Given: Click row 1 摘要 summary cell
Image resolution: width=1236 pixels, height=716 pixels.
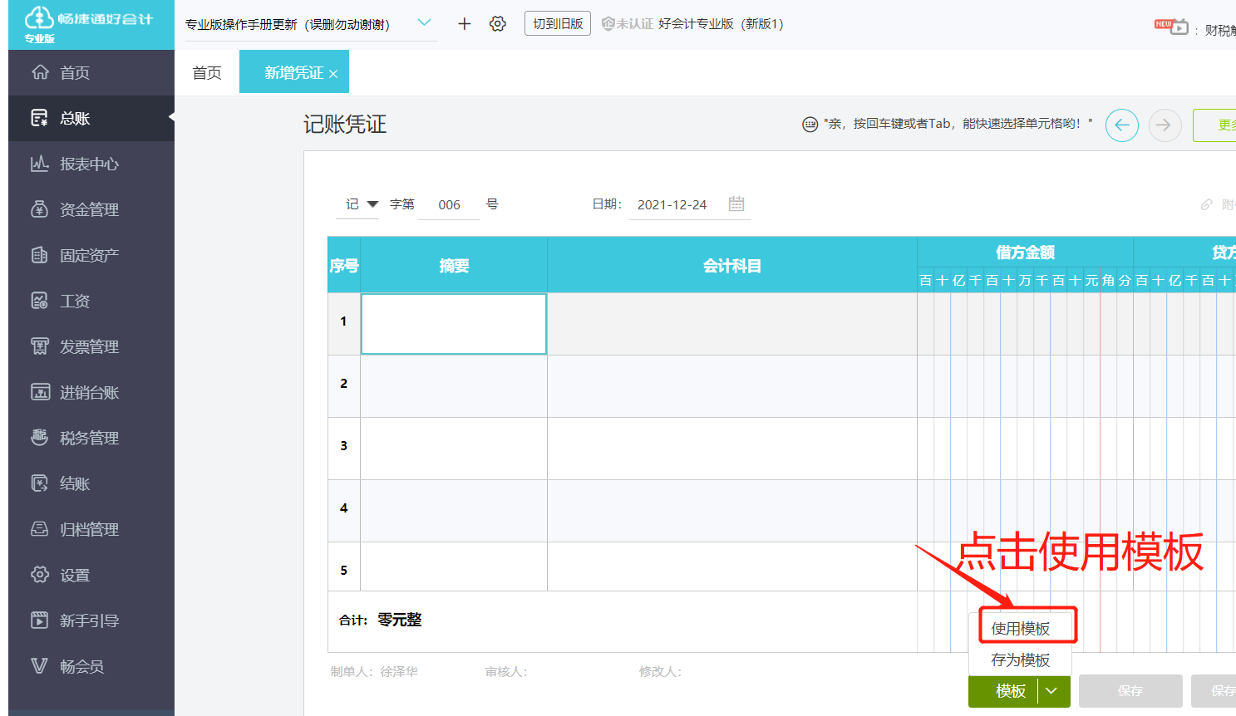Looking at the screenshot, I should 454,324.
